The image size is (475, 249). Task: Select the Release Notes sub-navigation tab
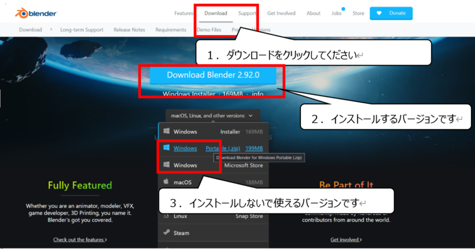[x=129, y=30]
